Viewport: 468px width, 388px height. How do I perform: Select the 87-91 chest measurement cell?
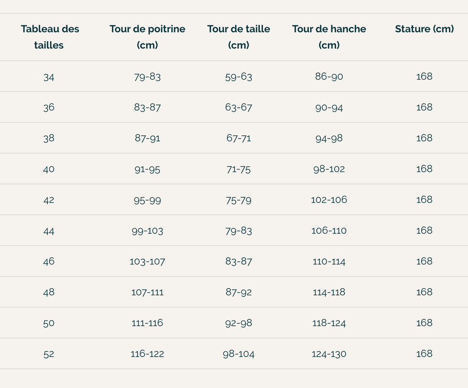pyautogui.click(x=147, y=138)
